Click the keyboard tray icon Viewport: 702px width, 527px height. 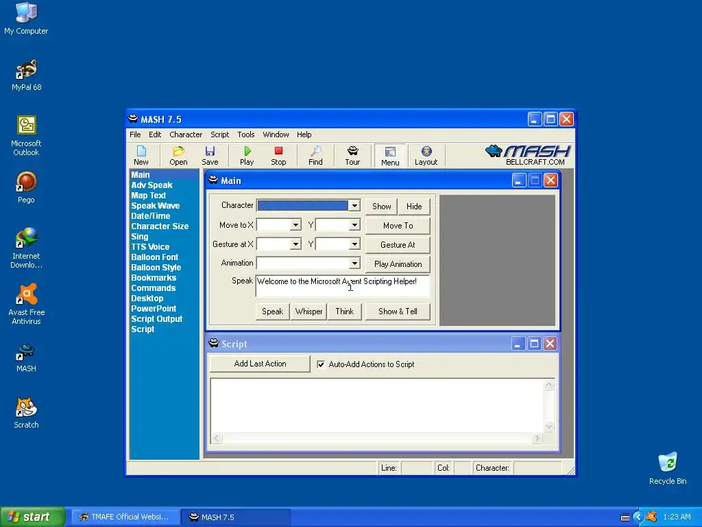tap(625, 517)
